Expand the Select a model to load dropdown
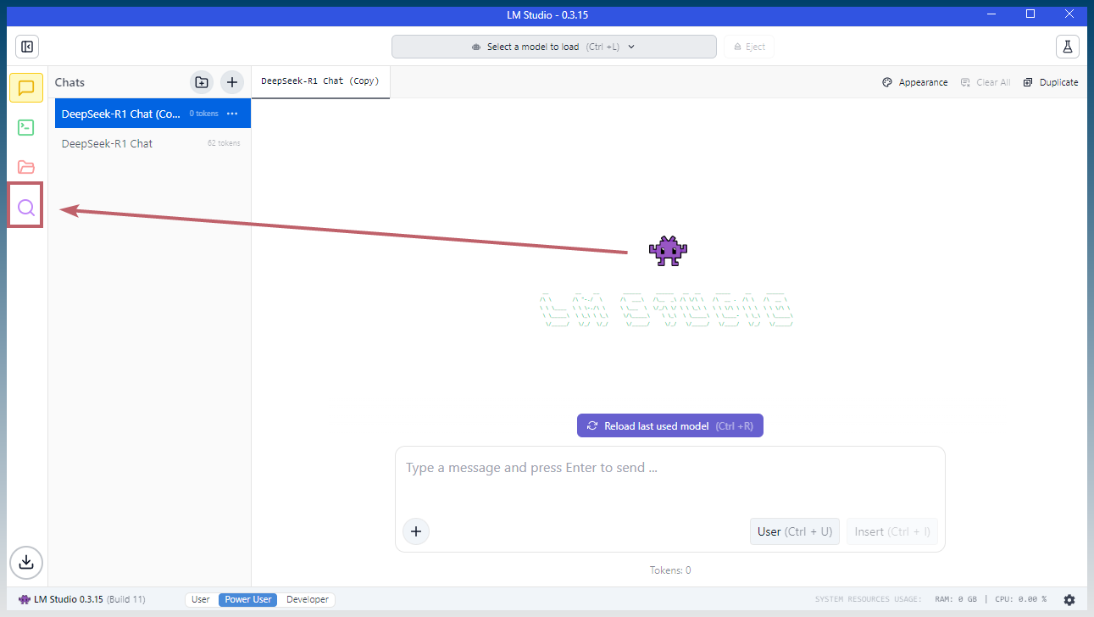Viewport: 1094px width, 617px height. [x=554, y=47]
